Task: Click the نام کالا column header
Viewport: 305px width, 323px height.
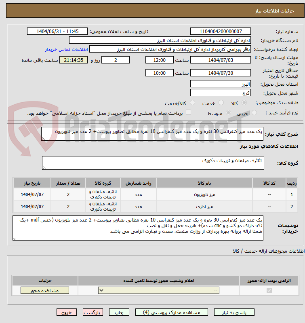Action: [x=204, y=183]
